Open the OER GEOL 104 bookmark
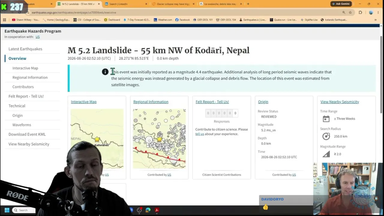Image resolution: width=384 pixels, height=216 pixels. [226, 20]
